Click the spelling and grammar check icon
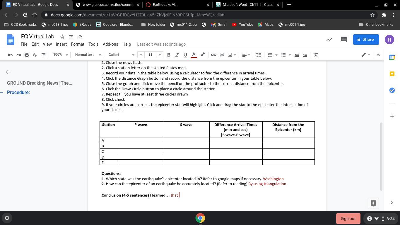This screenshot has height=225, width=400. 35,55
